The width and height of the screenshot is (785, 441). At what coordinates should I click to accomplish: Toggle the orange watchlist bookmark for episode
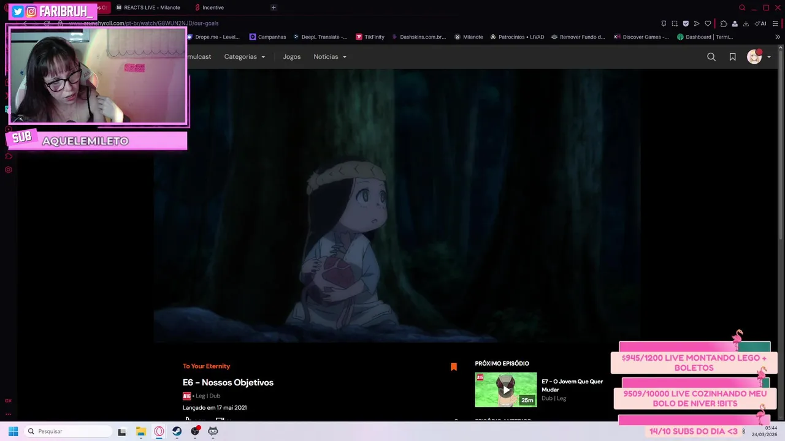pyautogui.click(x=454, y=367)
